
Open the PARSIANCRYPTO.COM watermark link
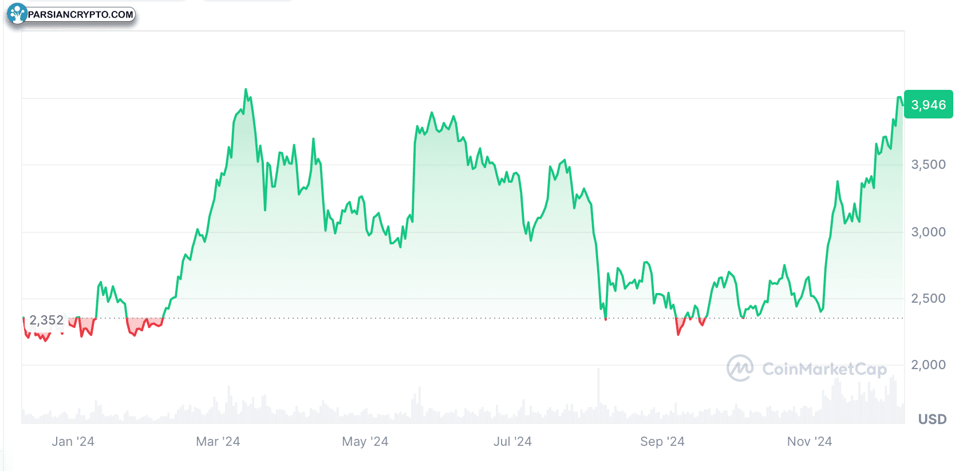pos(81,14)
